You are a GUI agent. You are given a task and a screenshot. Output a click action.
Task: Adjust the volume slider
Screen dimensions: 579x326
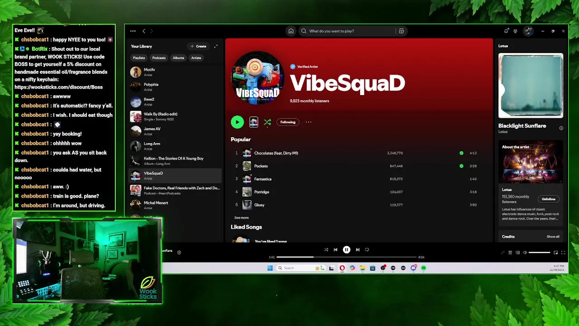(x=540, y=253)
